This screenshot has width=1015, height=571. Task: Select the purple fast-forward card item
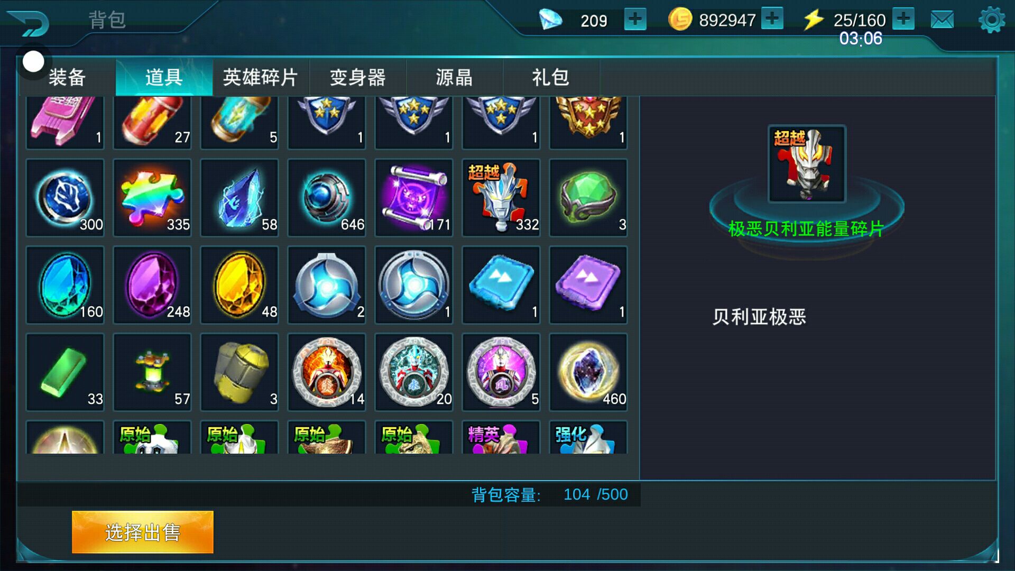pos(588,285)
